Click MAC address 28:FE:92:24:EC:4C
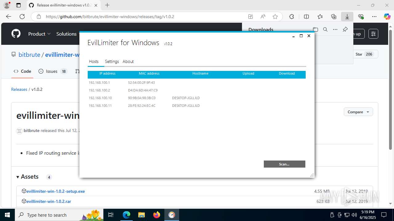The image size is (394, 221). pos(142,106)
